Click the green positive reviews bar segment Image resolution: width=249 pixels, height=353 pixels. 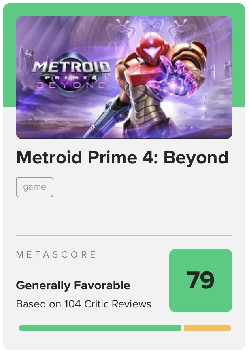[100, 328]
